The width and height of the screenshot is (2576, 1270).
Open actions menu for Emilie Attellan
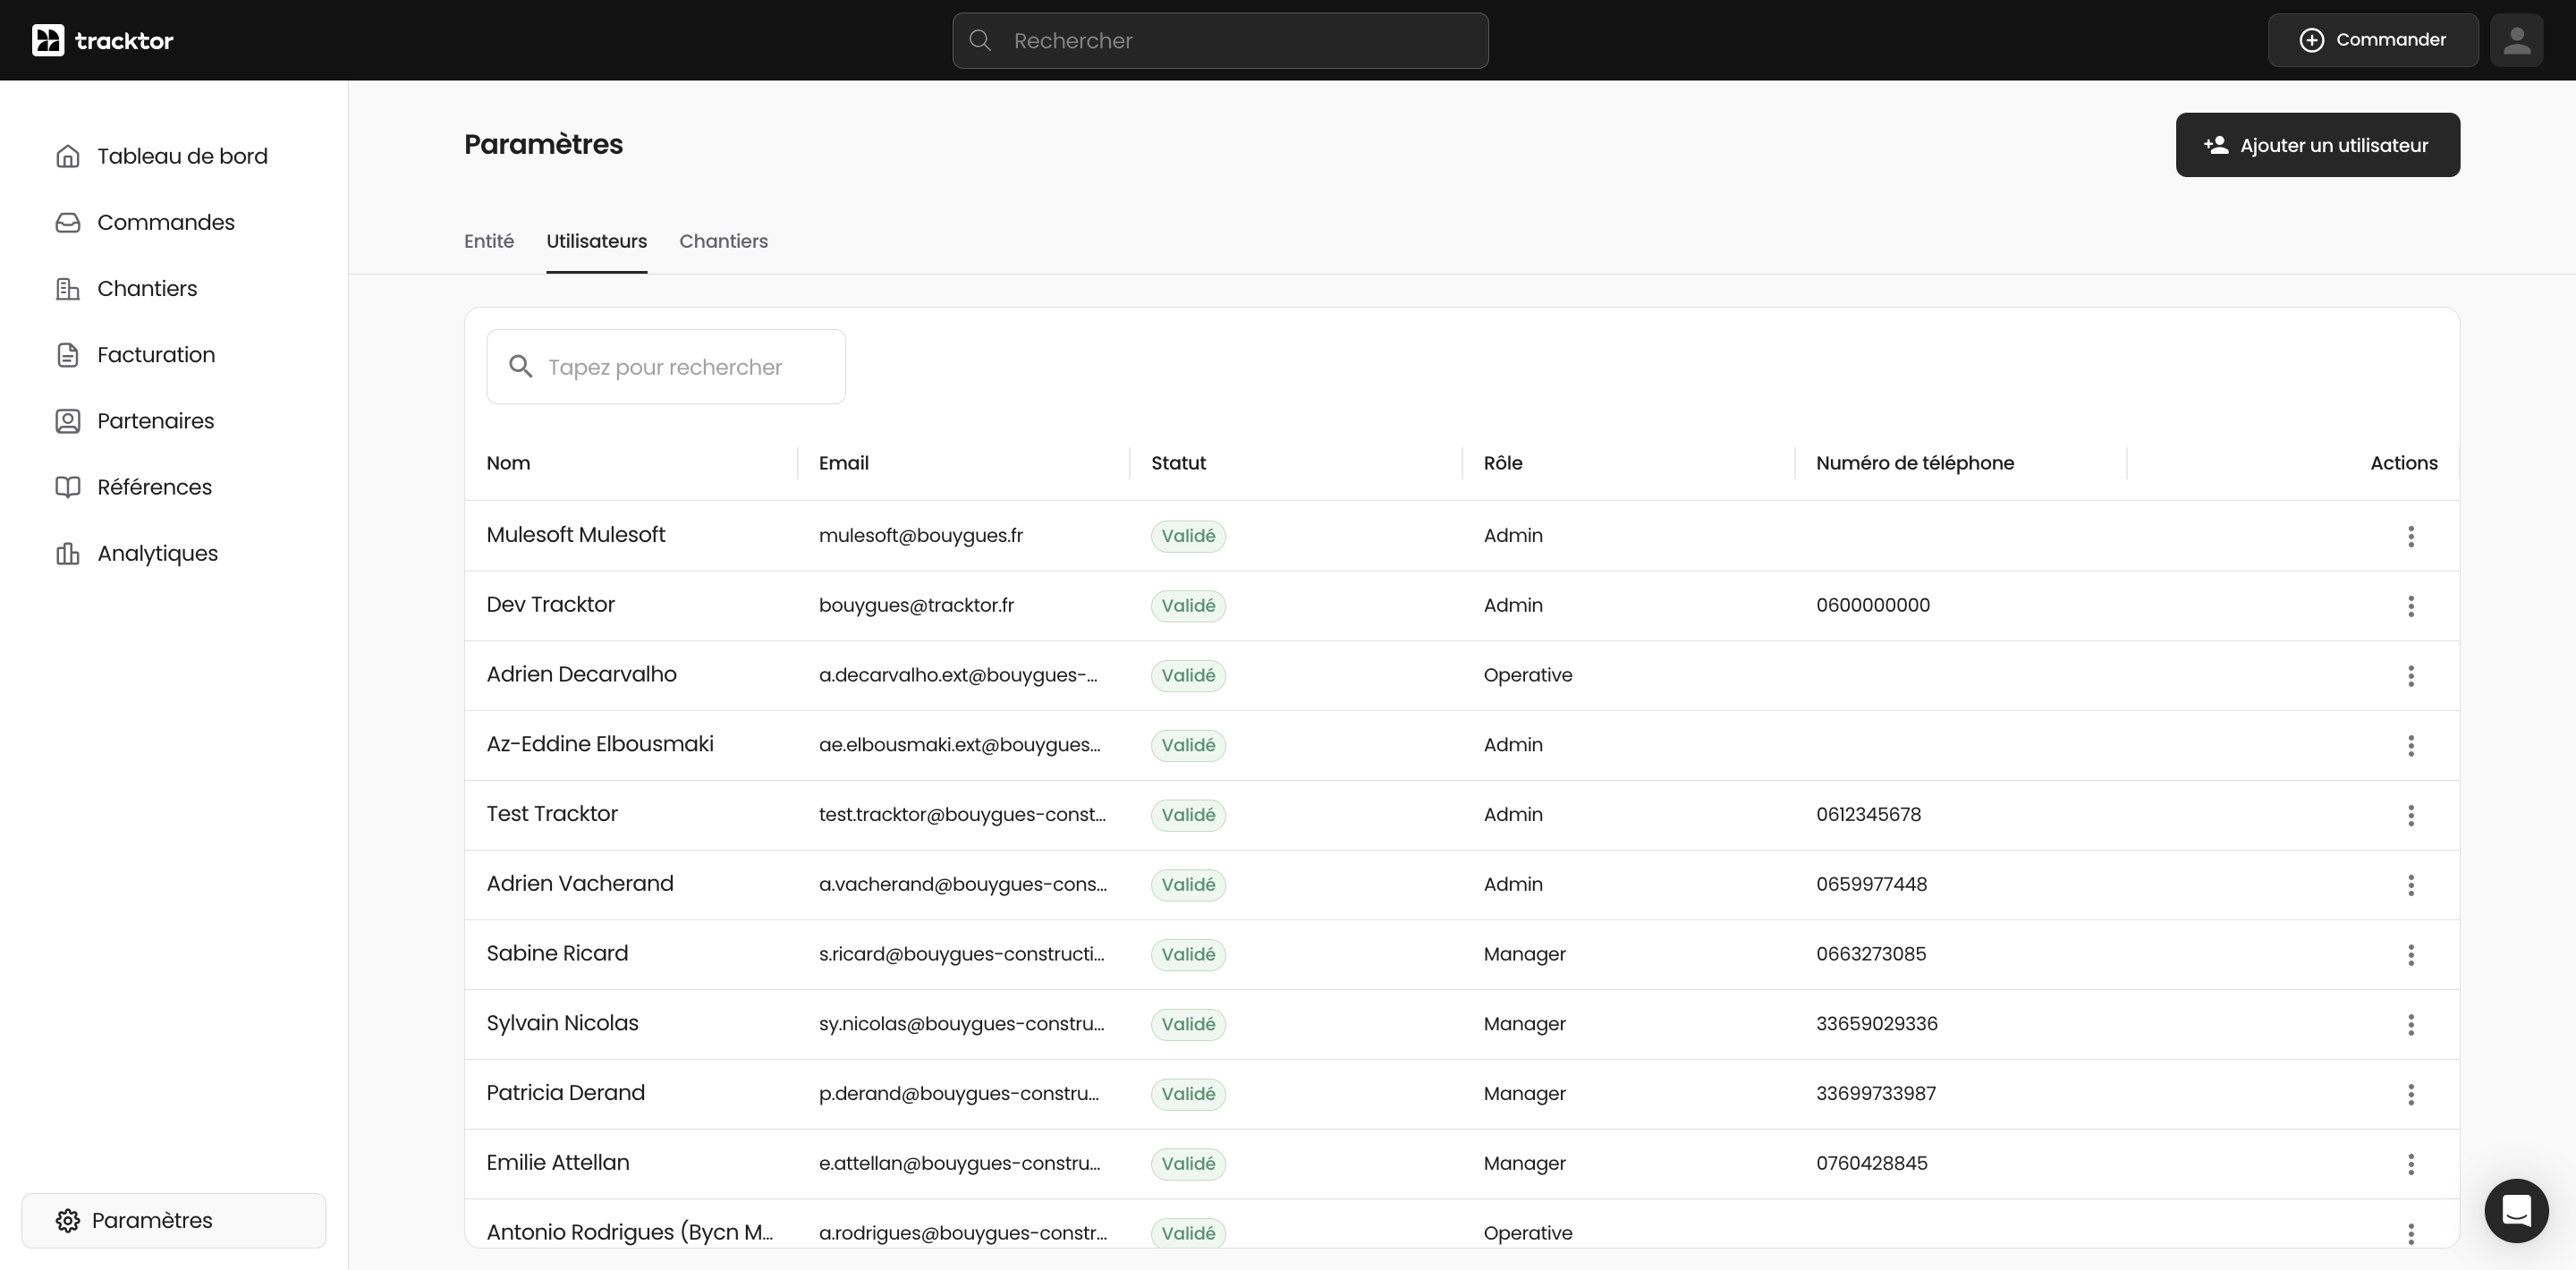point(2411,1164)
